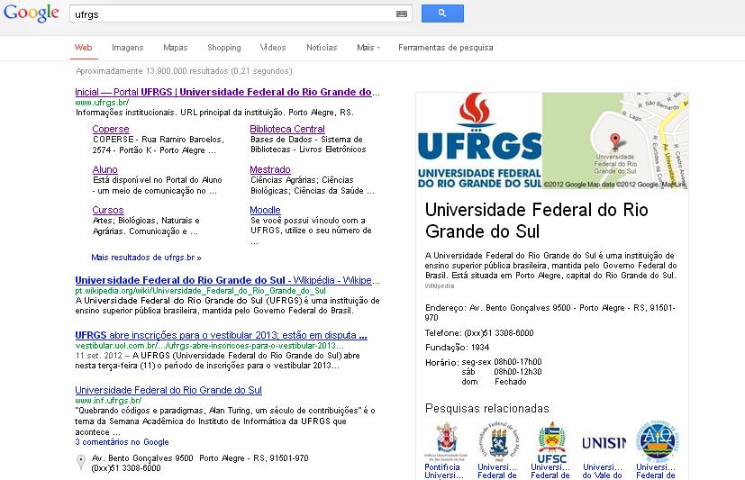Expand the Mais dropdown menu
The width and height of the screenshot is (745, 480).
[368, 48]
